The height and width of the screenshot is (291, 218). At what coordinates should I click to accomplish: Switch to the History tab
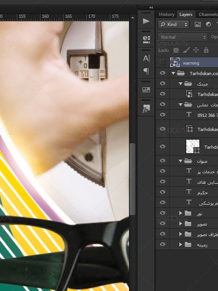click(167, 15)
